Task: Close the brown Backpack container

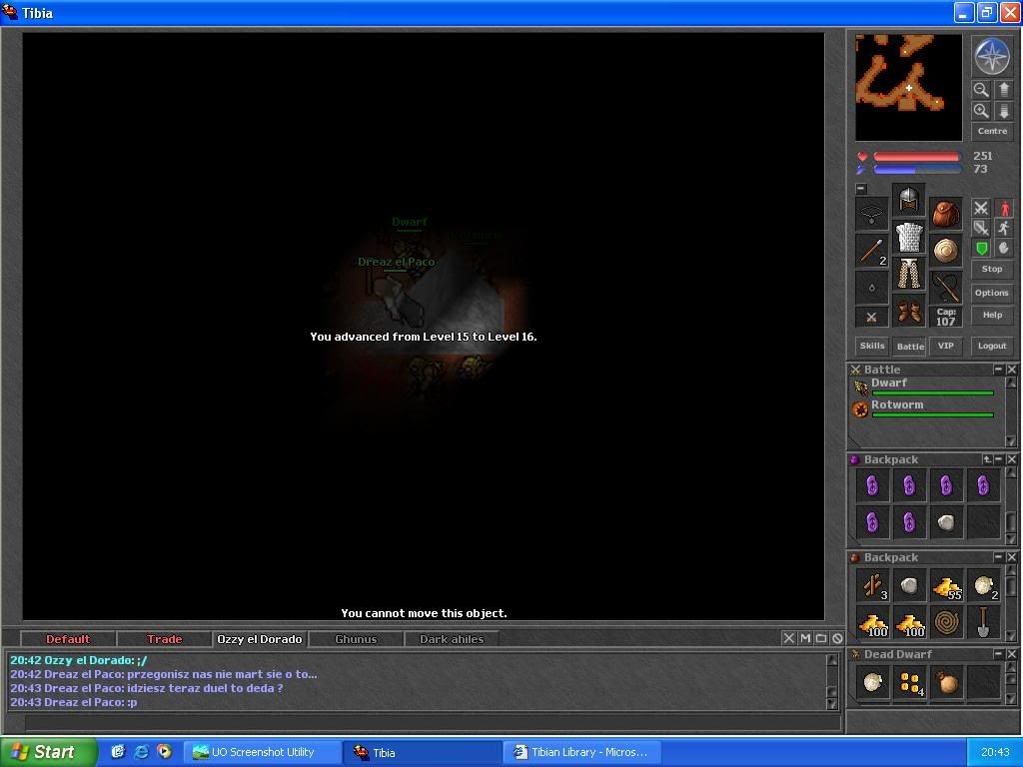Action: coord(1011,557)
